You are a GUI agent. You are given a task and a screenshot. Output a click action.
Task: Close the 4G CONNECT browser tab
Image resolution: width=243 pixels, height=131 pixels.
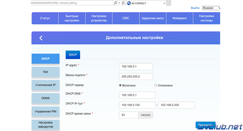[x=164, y=3]
